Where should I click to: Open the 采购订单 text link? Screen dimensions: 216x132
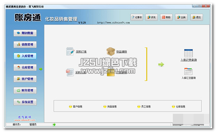pyautogui.click(x=81, y=52)
